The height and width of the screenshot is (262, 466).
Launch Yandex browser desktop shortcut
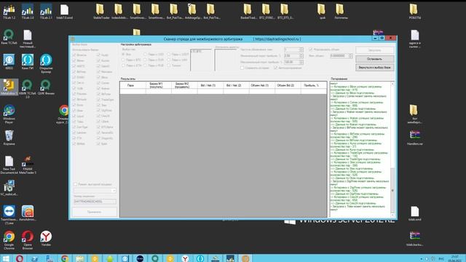(46, 239)
